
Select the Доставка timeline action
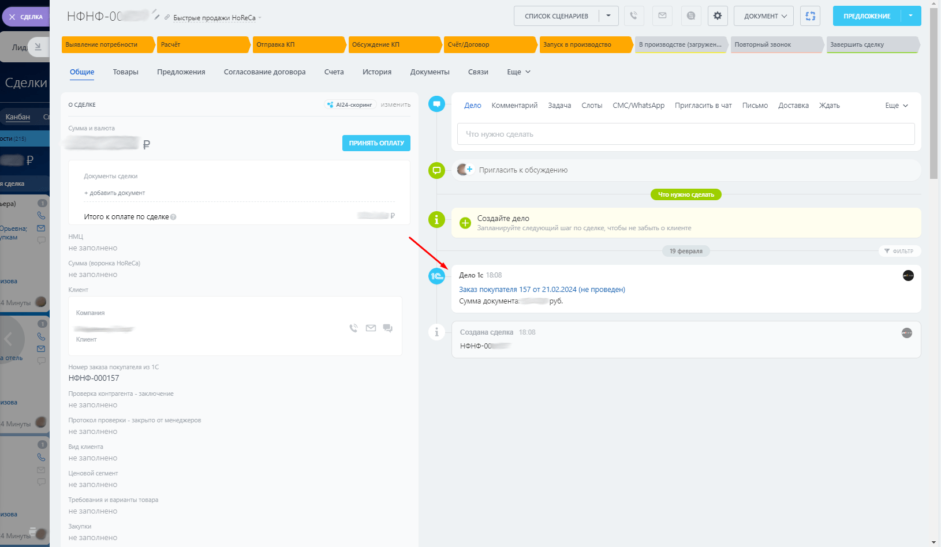(x=793, y=106)
